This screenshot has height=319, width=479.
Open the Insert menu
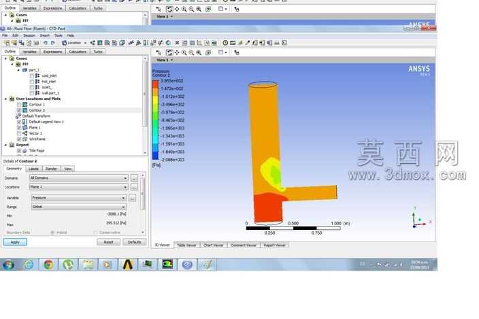pos(44,35)
